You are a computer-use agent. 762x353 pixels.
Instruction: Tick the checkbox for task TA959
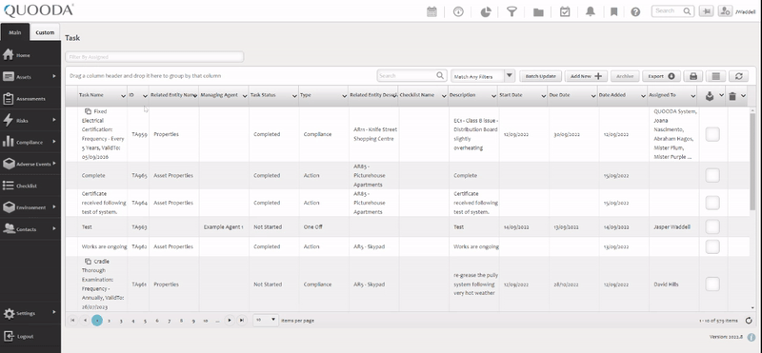point(712,134)
